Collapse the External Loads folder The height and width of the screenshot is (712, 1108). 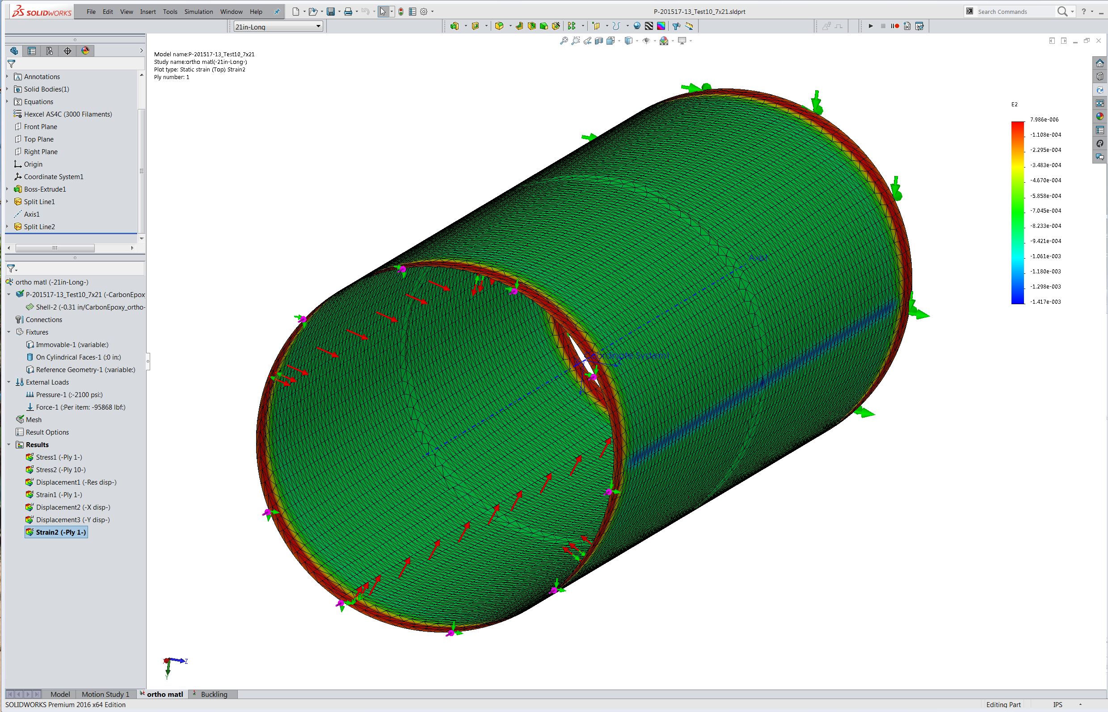click(9, 382)
